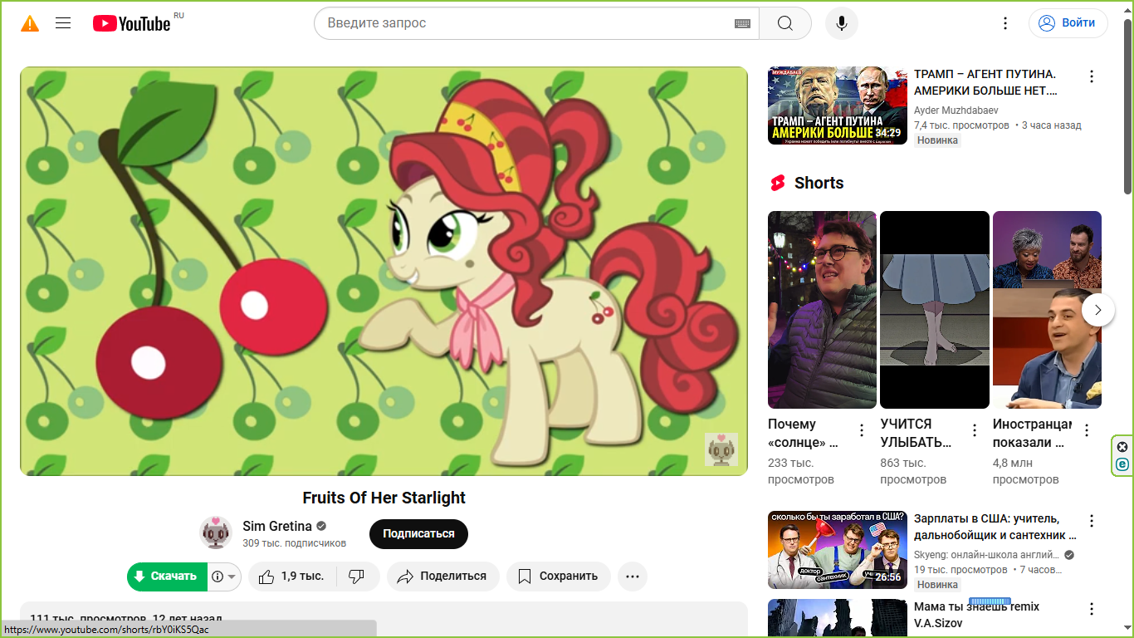Image resolution: width=1134 pixels, height=638 pixels.
Task: Open the settings three-dot menu in header
Action: [1005, 23]
